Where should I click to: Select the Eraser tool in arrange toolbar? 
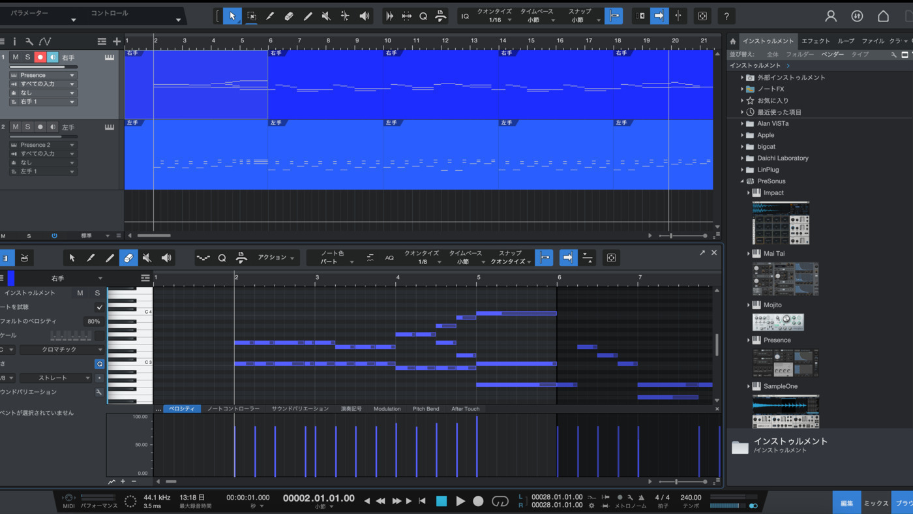289,16
